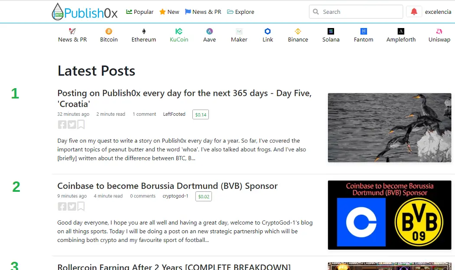Open the excelencia account link

click(438, 12)
